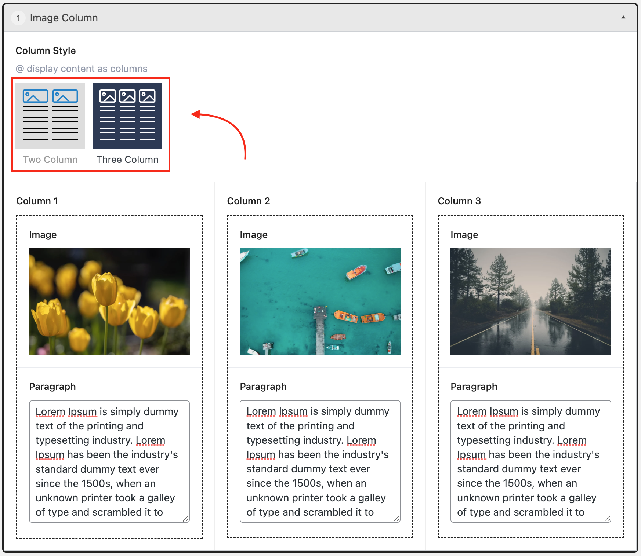Click the Three Column label

click(x=127, y=160)
